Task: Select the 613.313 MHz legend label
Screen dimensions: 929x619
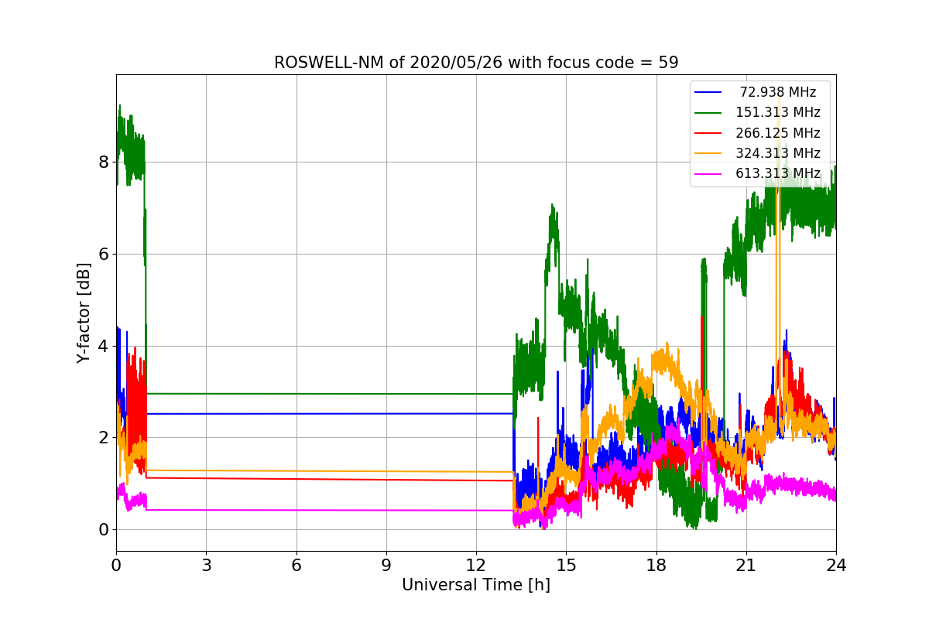Action: pos(778,173)
